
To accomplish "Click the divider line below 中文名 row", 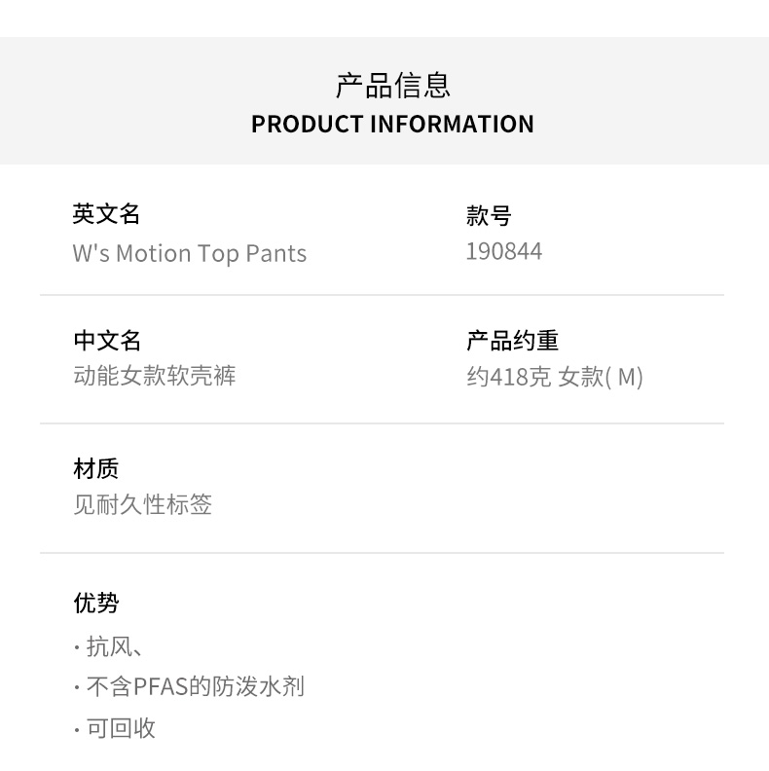I will tap(382, 423).
